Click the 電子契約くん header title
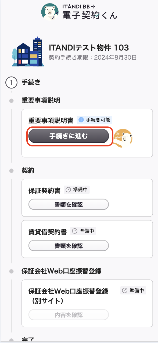 coord(90,15)
